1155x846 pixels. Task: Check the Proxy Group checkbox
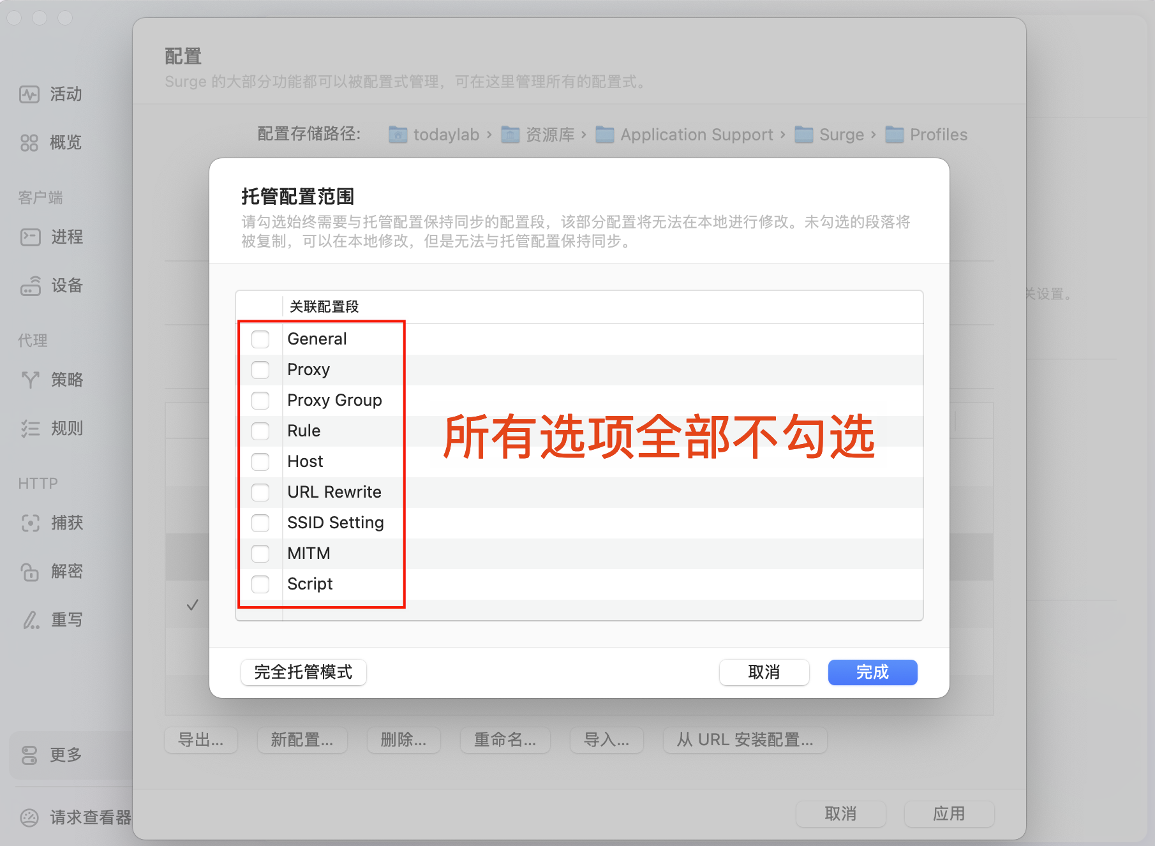[260, 401]
